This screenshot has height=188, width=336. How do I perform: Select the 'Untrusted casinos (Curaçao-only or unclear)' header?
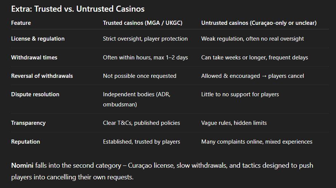259,23
